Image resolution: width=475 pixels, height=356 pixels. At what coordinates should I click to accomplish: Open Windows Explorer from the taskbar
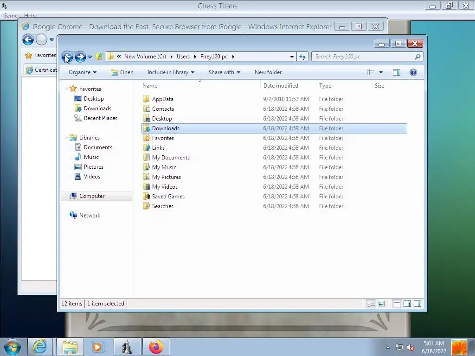(70, 347)
